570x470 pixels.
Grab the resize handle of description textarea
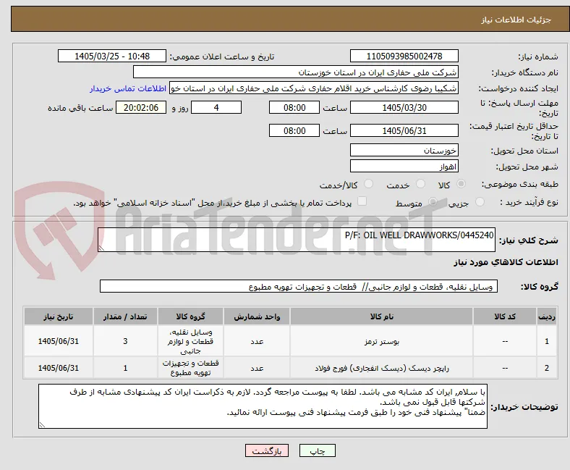pos(101,248)
